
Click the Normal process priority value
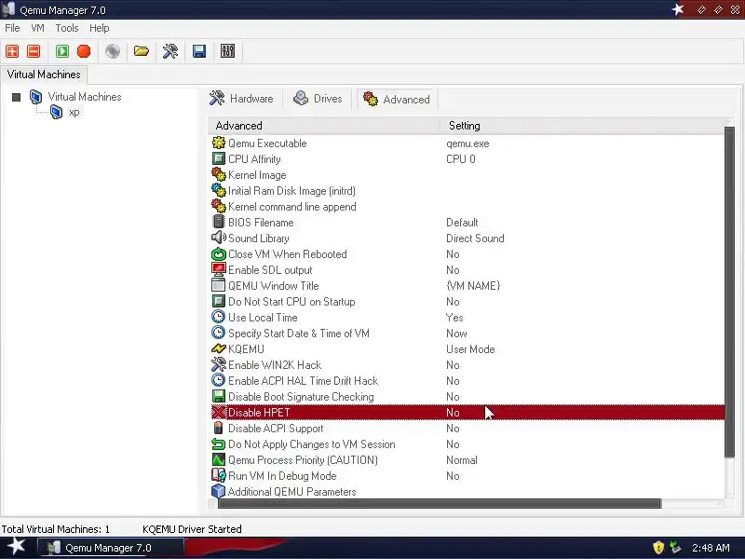click(x=461, y=460)
